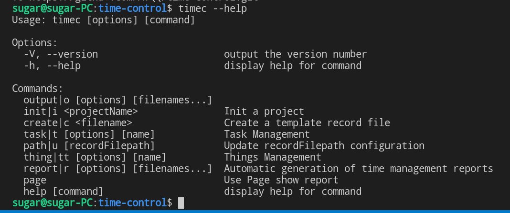Screen dimensions: 510x213
Task: Click the "init|i <projectName>" command entry
Action: click(x=81, y=112)
